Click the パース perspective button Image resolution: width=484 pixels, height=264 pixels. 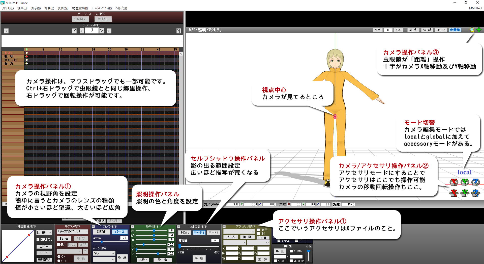coord(120,232)
